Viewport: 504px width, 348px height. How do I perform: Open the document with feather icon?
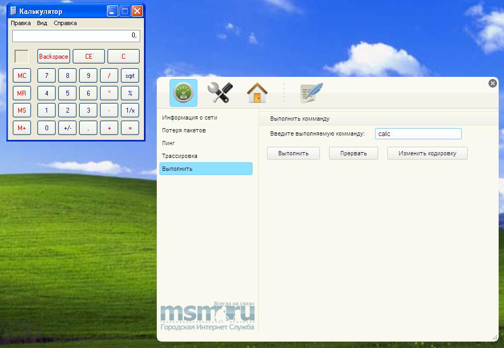311,93
